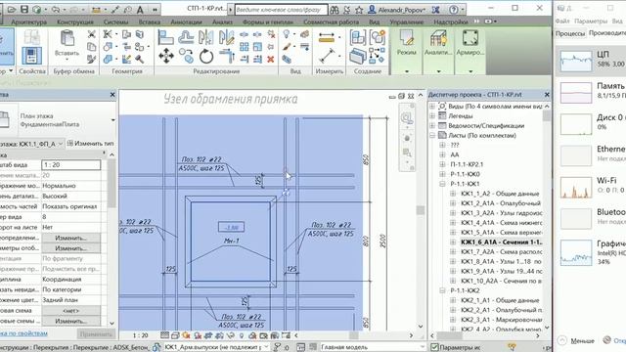Select the Offset tool

[186, 37]
